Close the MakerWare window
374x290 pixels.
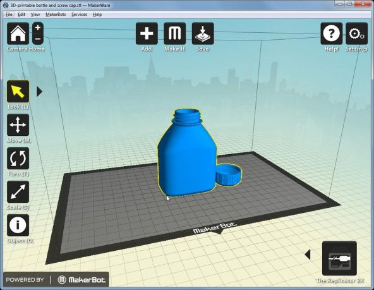pyautogui.click(x=363, y=4)
